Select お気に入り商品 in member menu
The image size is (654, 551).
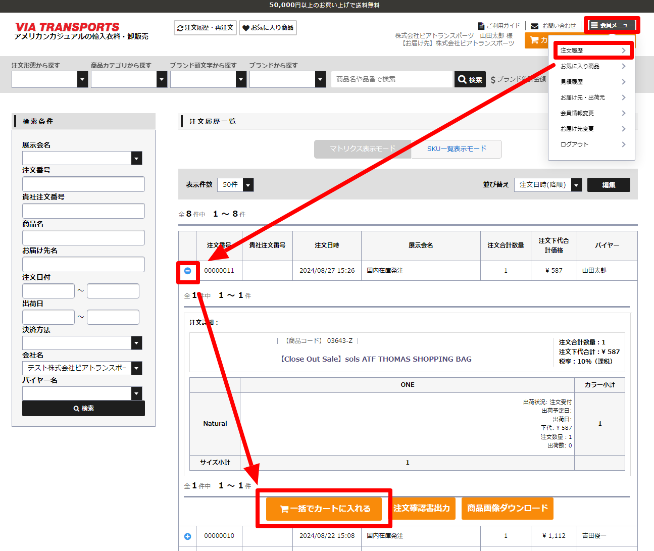[x=592, y=66]
